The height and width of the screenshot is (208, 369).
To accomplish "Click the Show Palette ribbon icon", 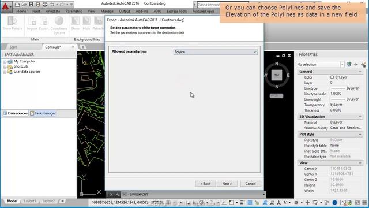I will coord(12,24).
